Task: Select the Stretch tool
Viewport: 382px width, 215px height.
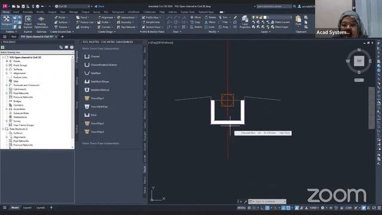Action: pos(196,27)
